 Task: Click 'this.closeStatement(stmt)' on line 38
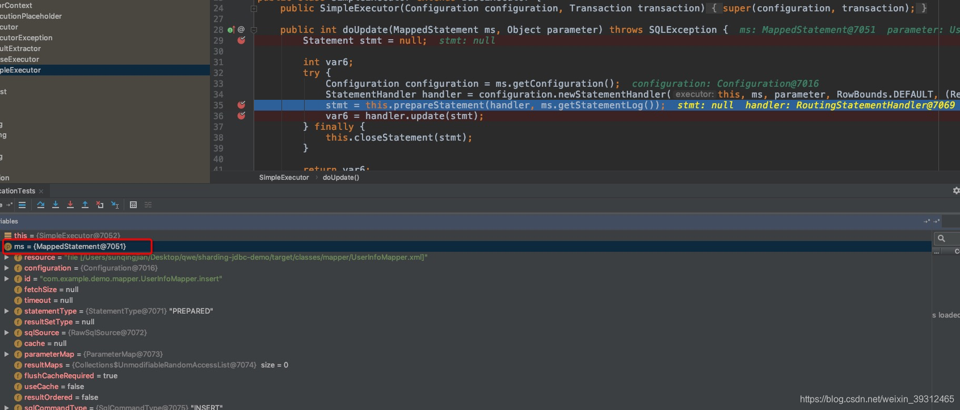[396, 137]
